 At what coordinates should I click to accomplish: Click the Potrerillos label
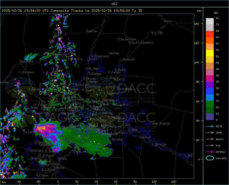pos(47,105)
